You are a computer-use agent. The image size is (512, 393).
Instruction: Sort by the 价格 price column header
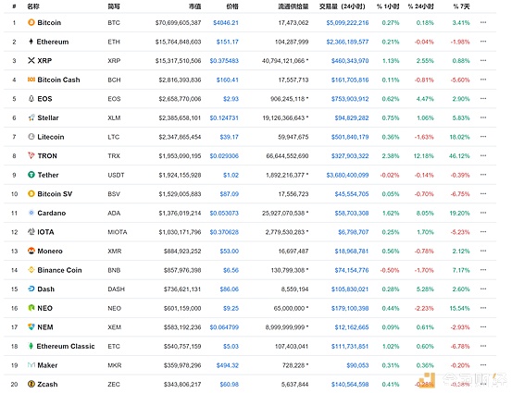[x=232, y=6]
